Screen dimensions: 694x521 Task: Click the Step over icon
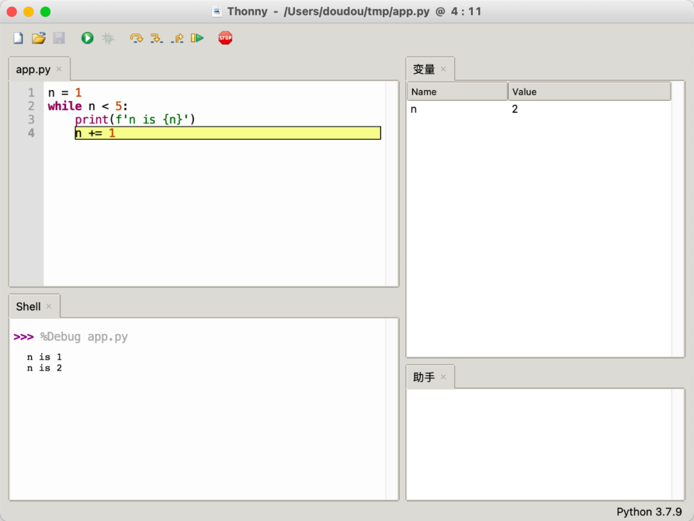[136, 39]
